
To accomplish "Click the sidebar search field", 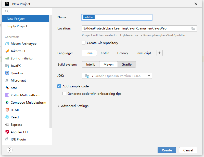I will (x=27, y=11).
